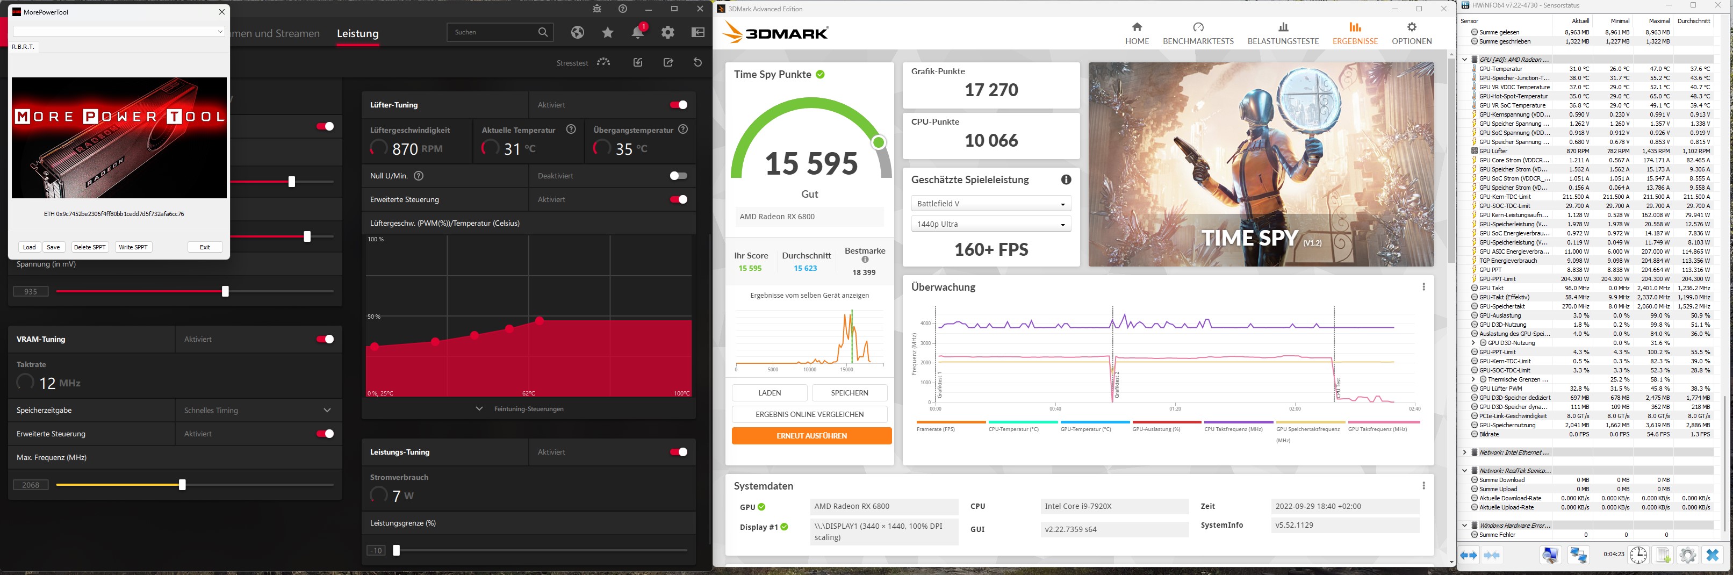Toggle the Leistungs-Tuning switch

point(678,452)
